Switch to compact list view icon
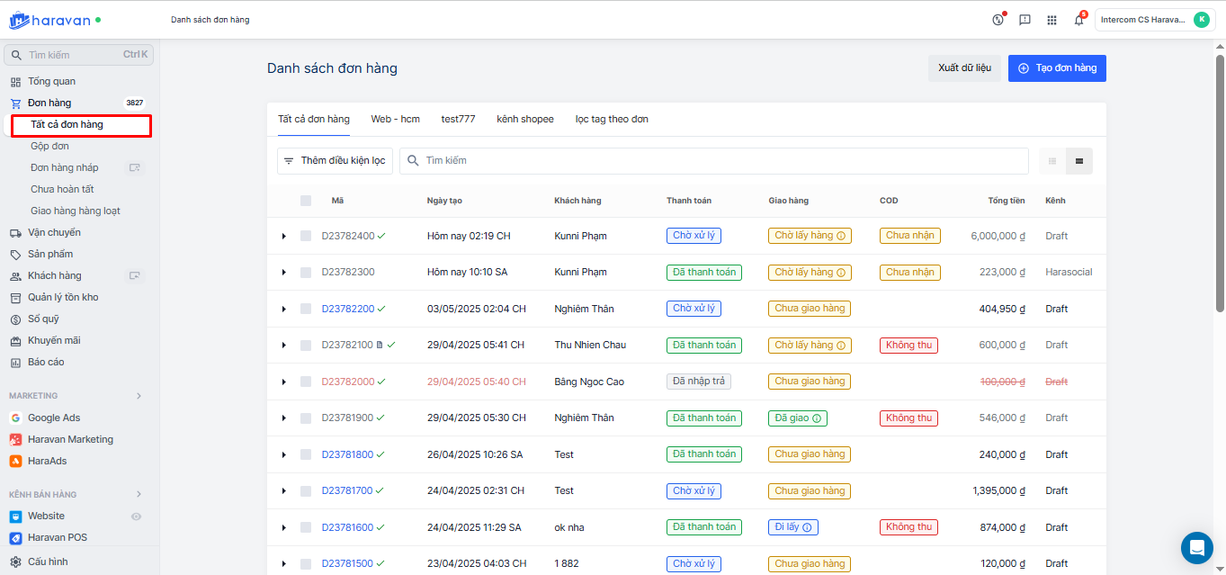Viewport: 1226px width, 575px height. pyautogui.click(x=1052, y=161)
